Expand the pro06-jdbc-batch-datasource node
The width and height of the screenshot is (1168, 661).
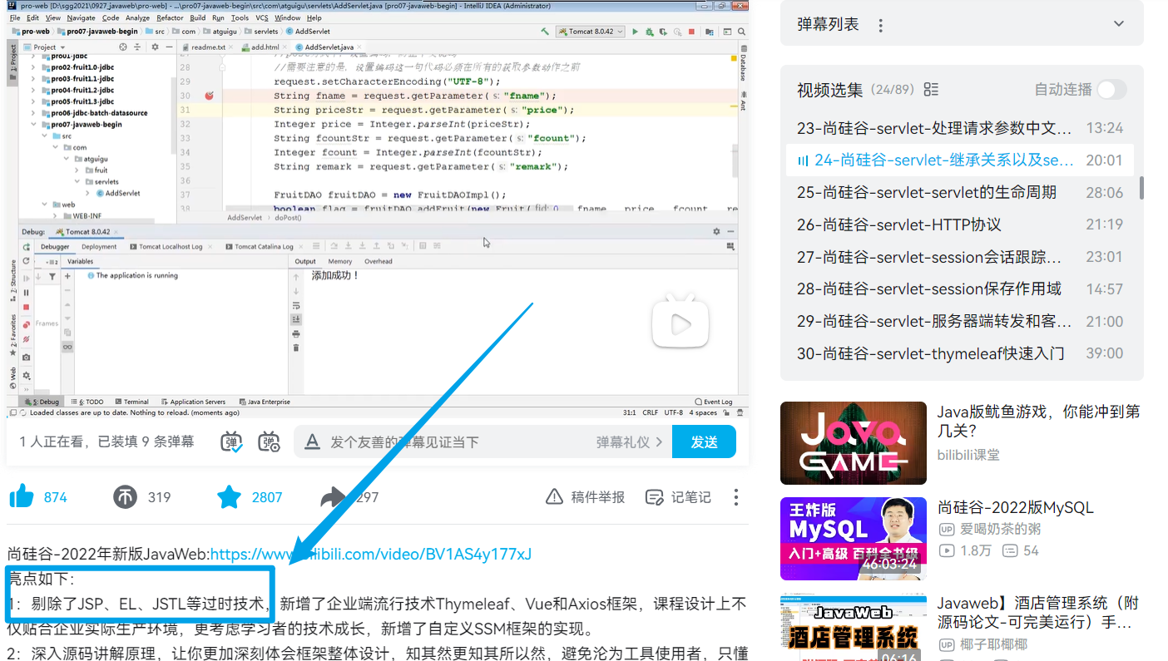pos(34,113)
